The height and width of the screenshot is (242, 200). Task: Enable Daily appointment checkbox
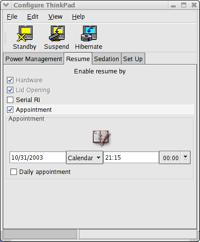click(13, 172)
